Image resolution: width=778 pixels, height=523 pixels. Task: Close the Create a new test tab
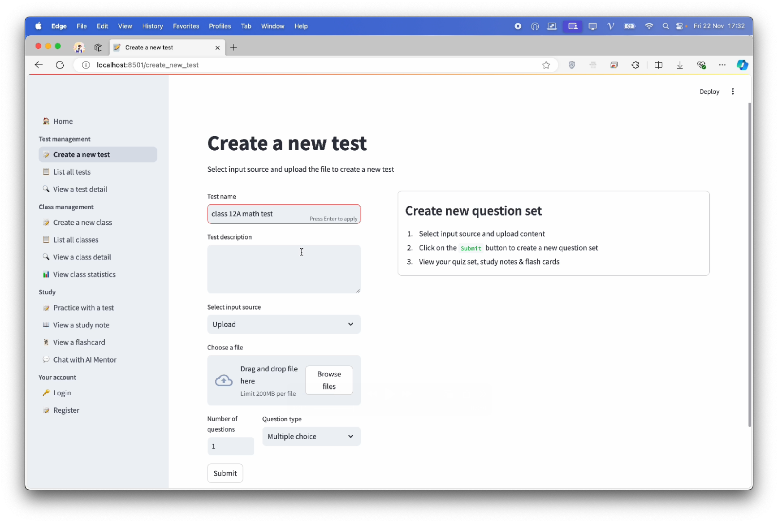click(217, 48)
